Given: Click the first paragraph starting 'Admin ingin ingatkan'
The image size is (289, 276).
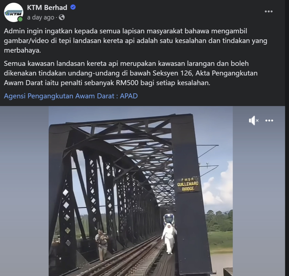Looking at the screenshot, I should [x=135, y=40].
